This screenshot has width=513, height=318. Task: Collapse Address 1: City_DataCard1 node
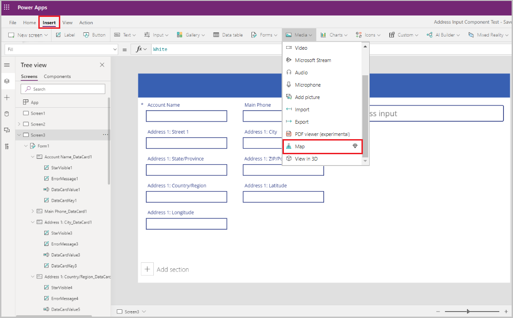point(33,222)
